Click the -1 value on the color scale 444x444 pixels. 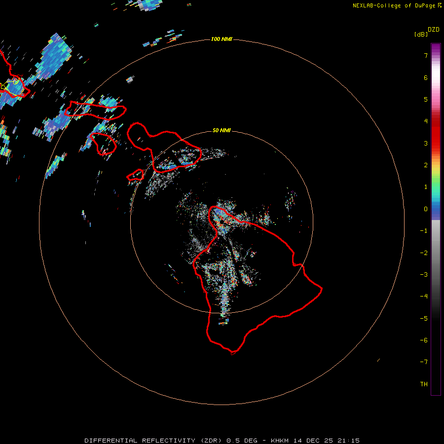tap(424, 231)
